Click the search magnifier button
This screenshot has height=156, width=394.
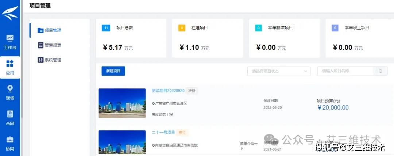(x=381, y=71)
